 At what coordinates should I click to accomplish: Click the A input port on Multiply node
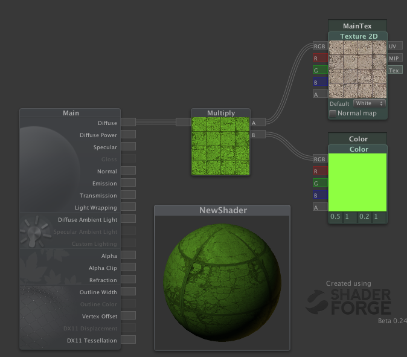[x=258, y=123]
